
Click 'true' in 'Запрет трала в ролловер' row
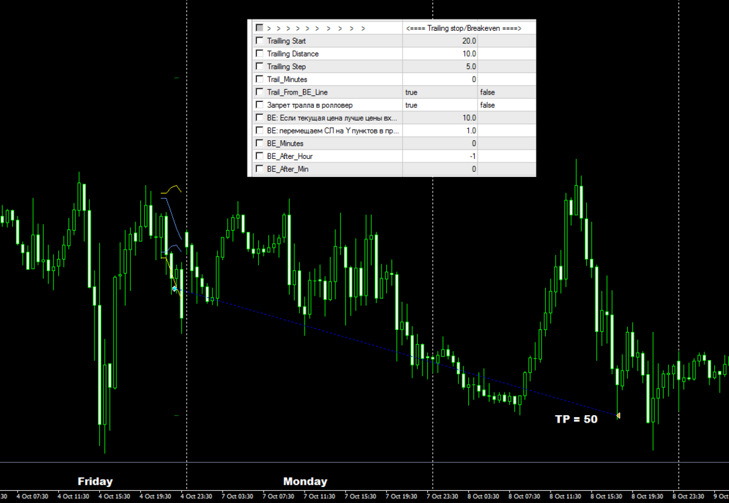(411, 105)
